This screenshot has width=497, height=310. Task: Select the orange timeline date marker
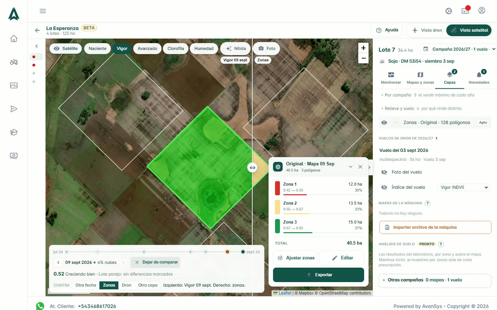click(x=228, y=252)
